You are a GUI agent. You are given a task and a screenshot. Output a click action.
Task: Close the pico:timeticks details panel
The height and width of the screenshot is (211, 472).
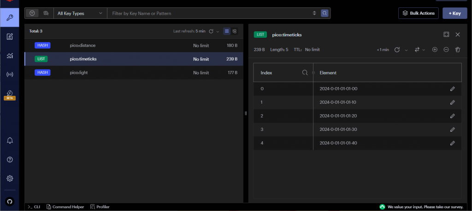(458, 35)
